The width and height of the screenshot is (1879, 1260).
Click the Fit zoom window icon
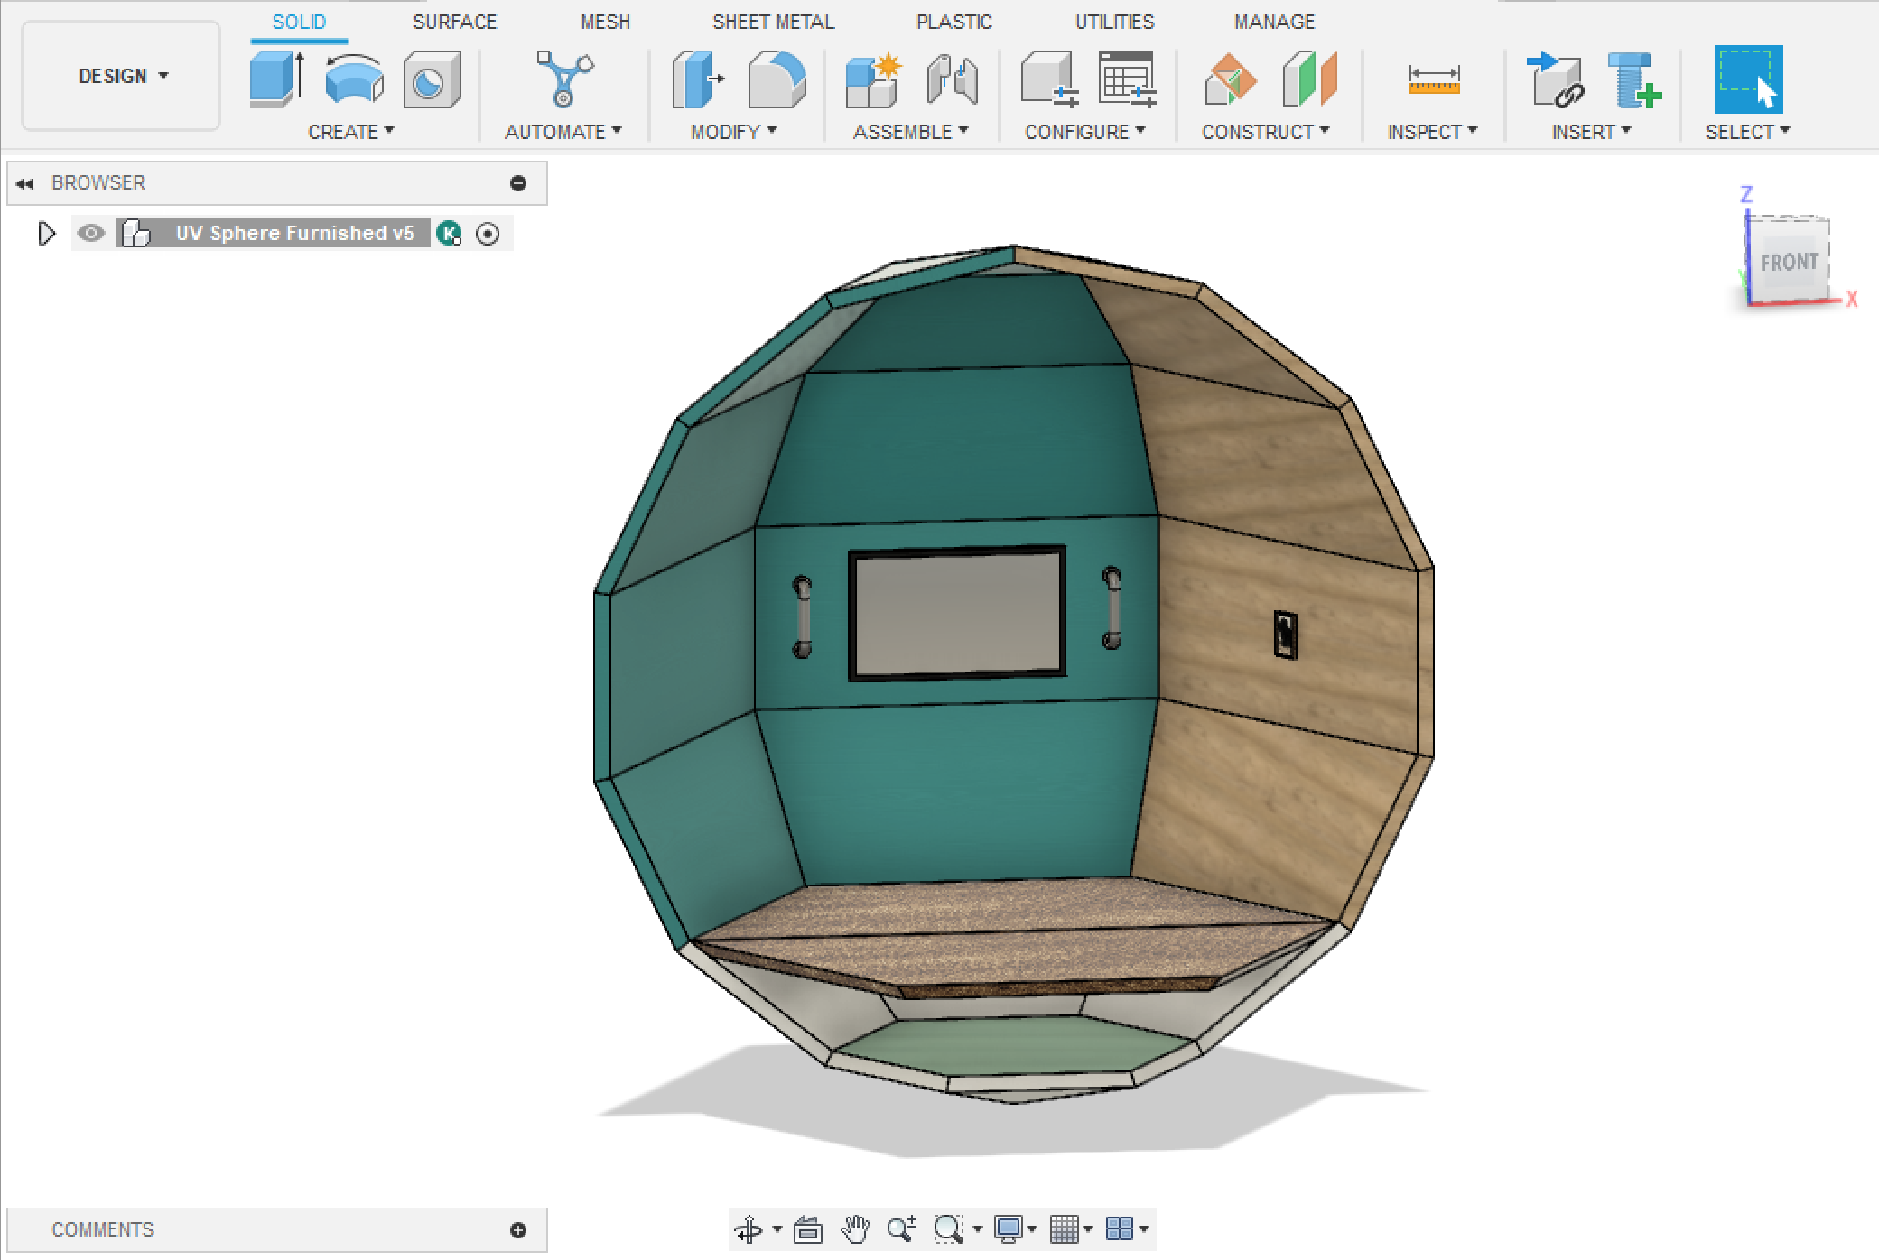click(x=948, y=1229)
